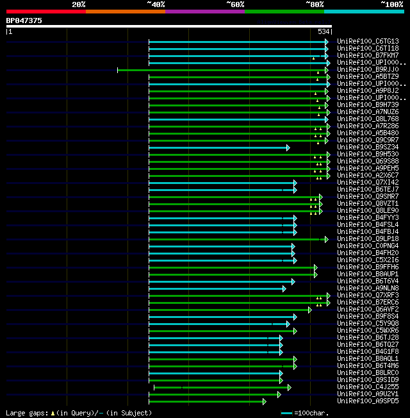This screenshot has height=418, width=410.
Task: Click hit label UniRef100_A9U2V1
Action: pyautogui.click(x=368, y=394)
